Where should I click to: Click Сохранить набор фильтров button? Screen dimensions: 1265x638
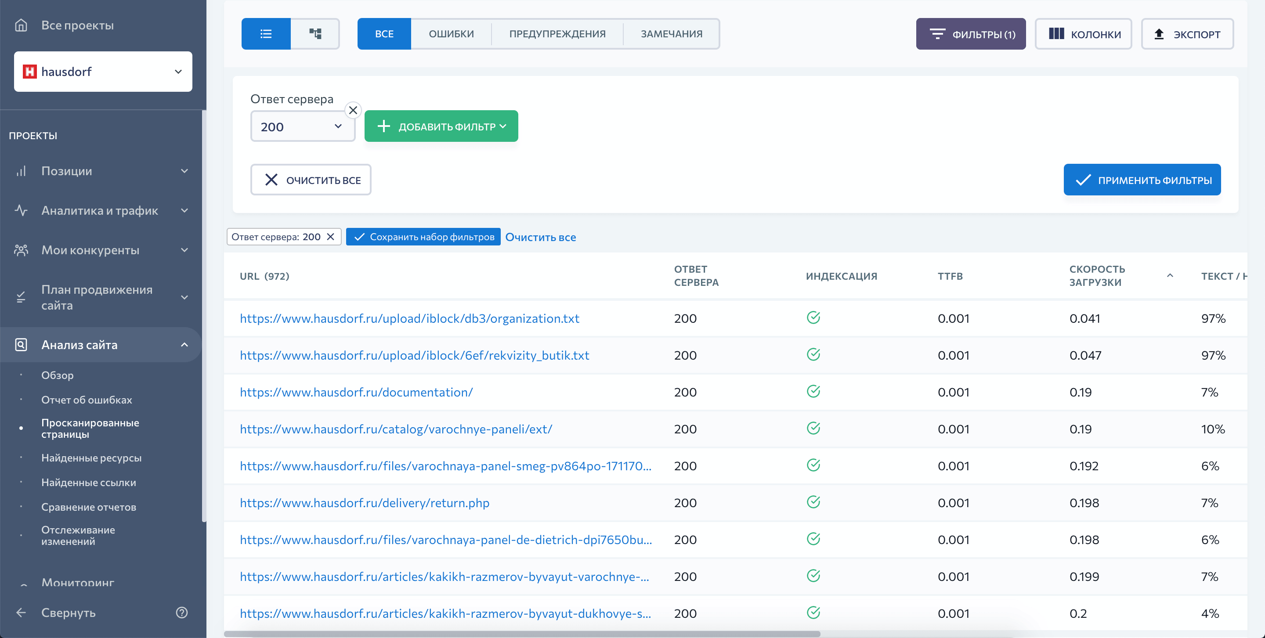coord(423,237)
